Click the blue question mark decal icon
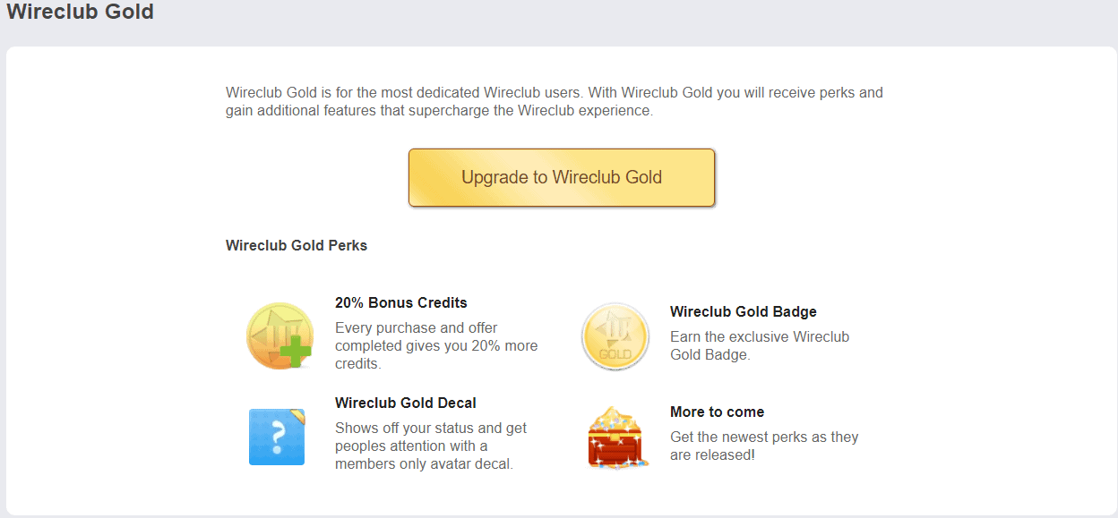1118x518 pixels. click(x=277, y=437)
